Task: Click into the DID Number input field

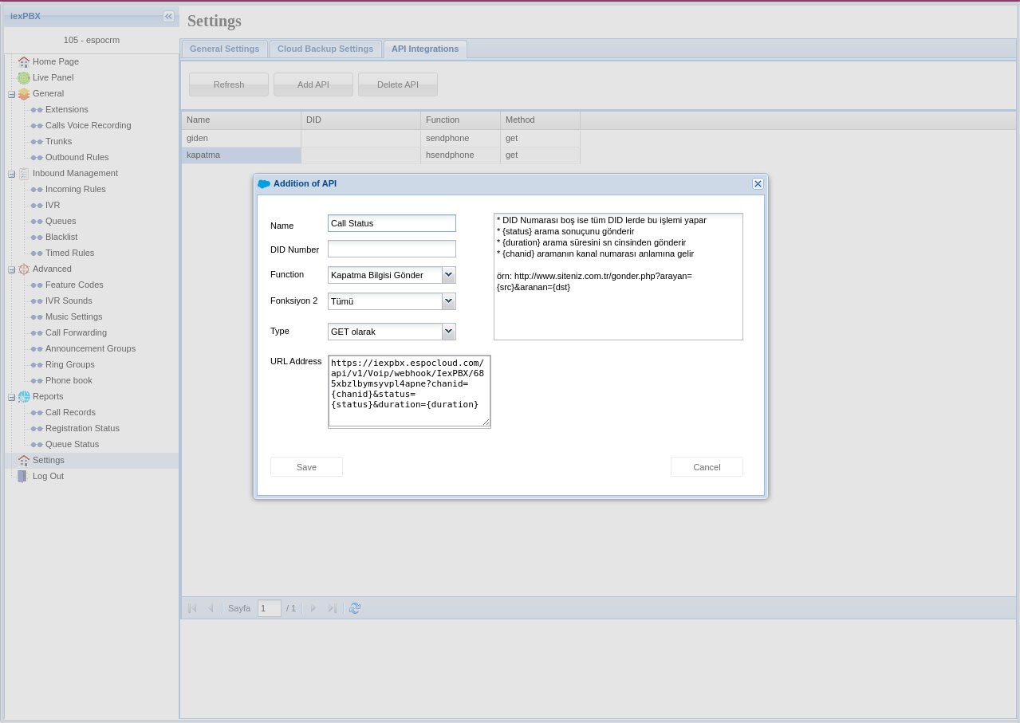Action: tap(391, 249)
